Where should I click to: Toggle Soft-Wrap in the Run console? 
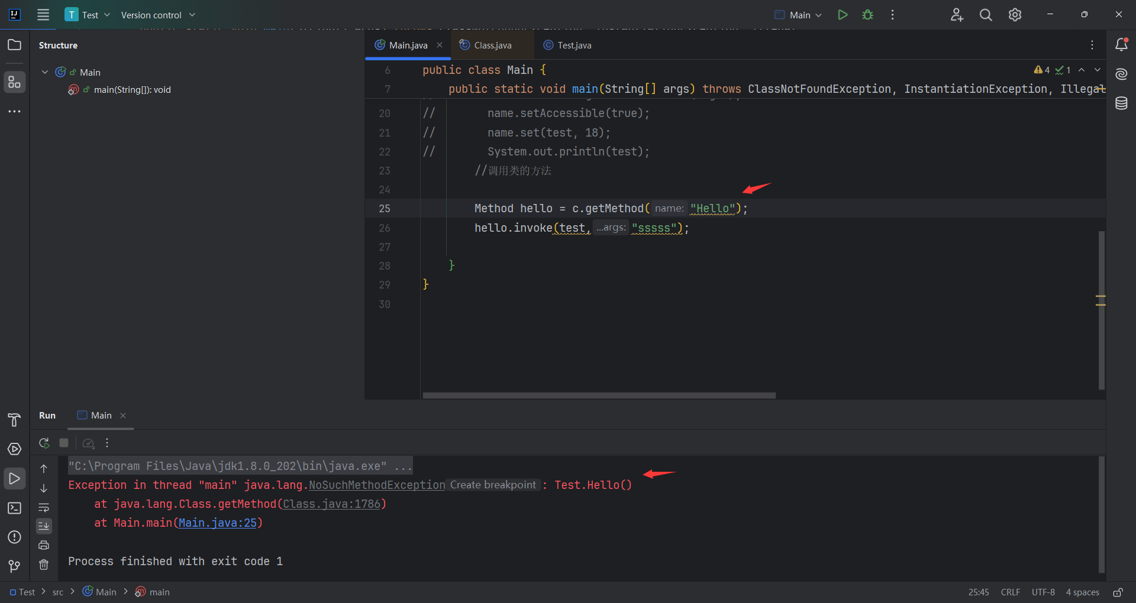pyautogui.click(x=44, y=507)
